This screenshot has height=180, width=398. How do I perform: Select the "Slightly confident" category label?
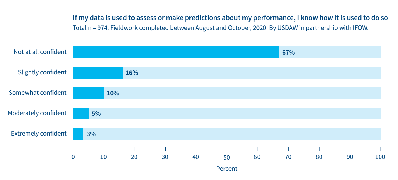(x=42, y=72)
